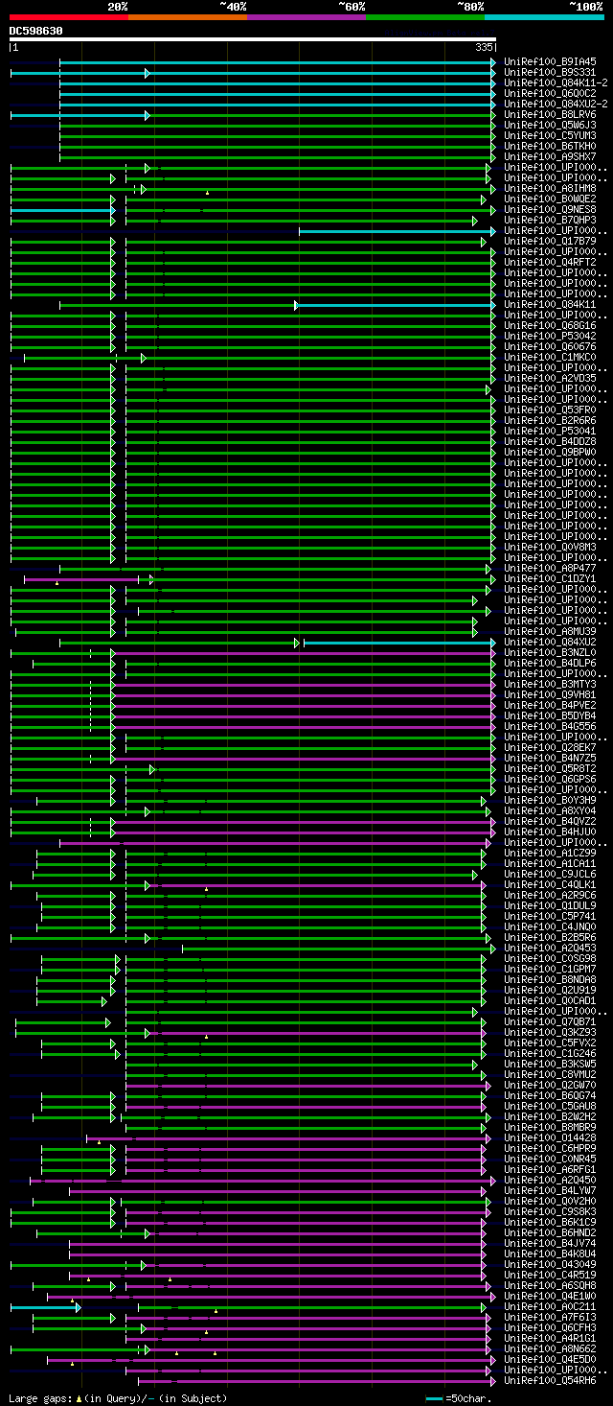Select label UniRef100_B2R6R6

550,420
